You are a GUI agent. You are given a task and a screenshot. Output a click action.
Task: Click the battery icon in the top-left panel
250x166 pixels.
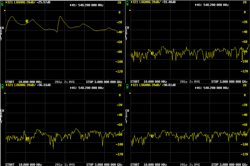[3, 3]
